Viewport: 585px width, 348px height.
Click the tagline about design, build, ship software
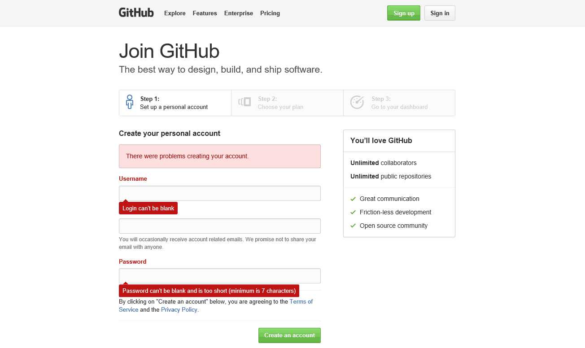[x=221, y=70]
